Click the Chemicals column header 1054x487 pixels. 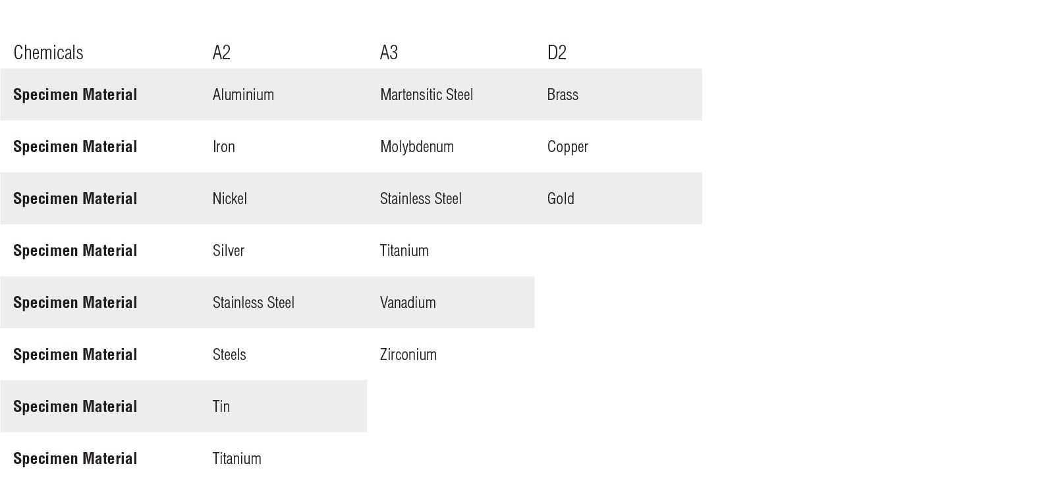point(48,53)
